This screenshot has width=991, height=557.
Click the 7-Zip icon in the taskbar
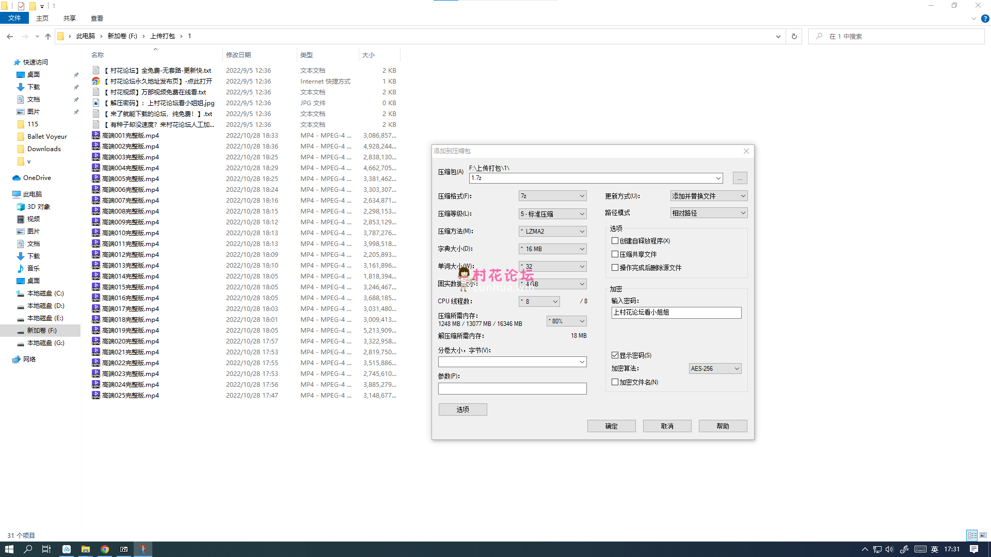pyautogui.click(x=124, y=549)
